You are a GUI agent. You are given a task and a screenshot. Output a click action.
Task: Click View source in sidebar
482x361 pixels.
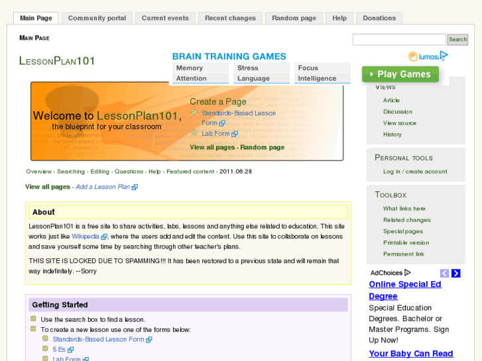(400, 123)
